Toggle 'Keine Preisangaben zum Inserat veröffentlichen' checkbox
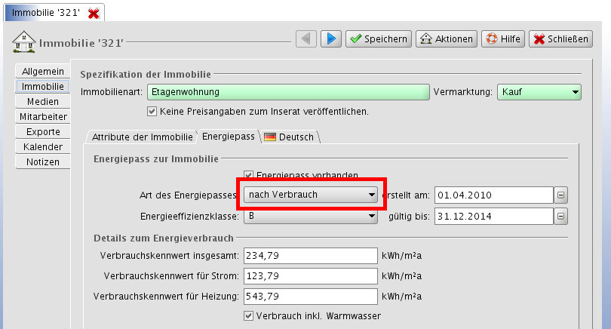611x329 pixels. [x=152, y=112]
